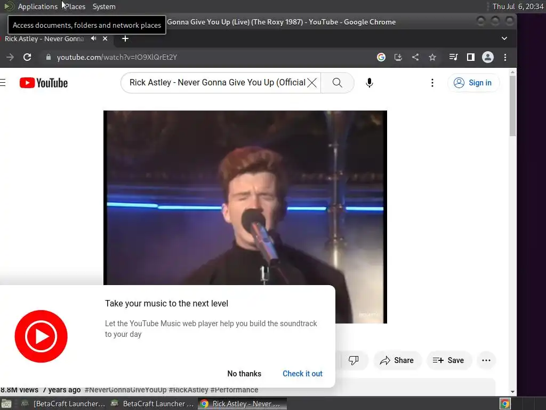Clear the search text with X

click(x=312, y=83)
